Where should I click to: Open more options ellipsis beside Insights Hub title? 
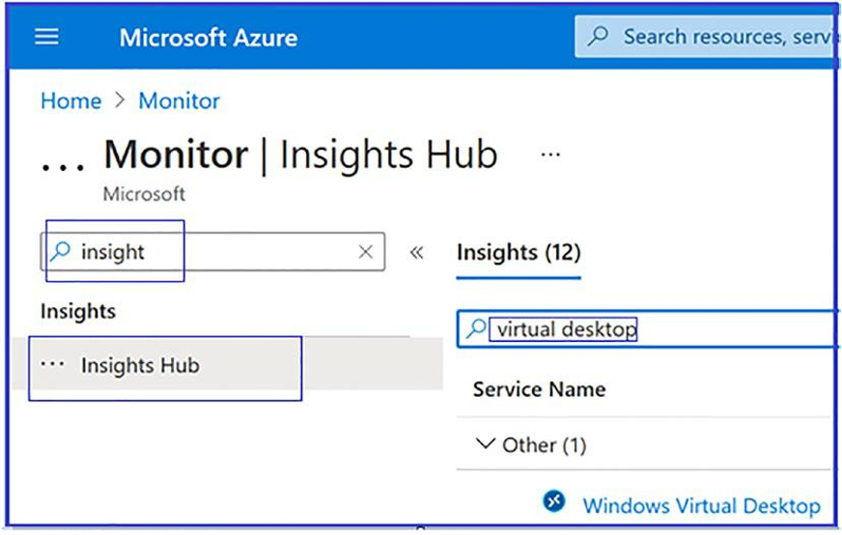click(550, 155)
